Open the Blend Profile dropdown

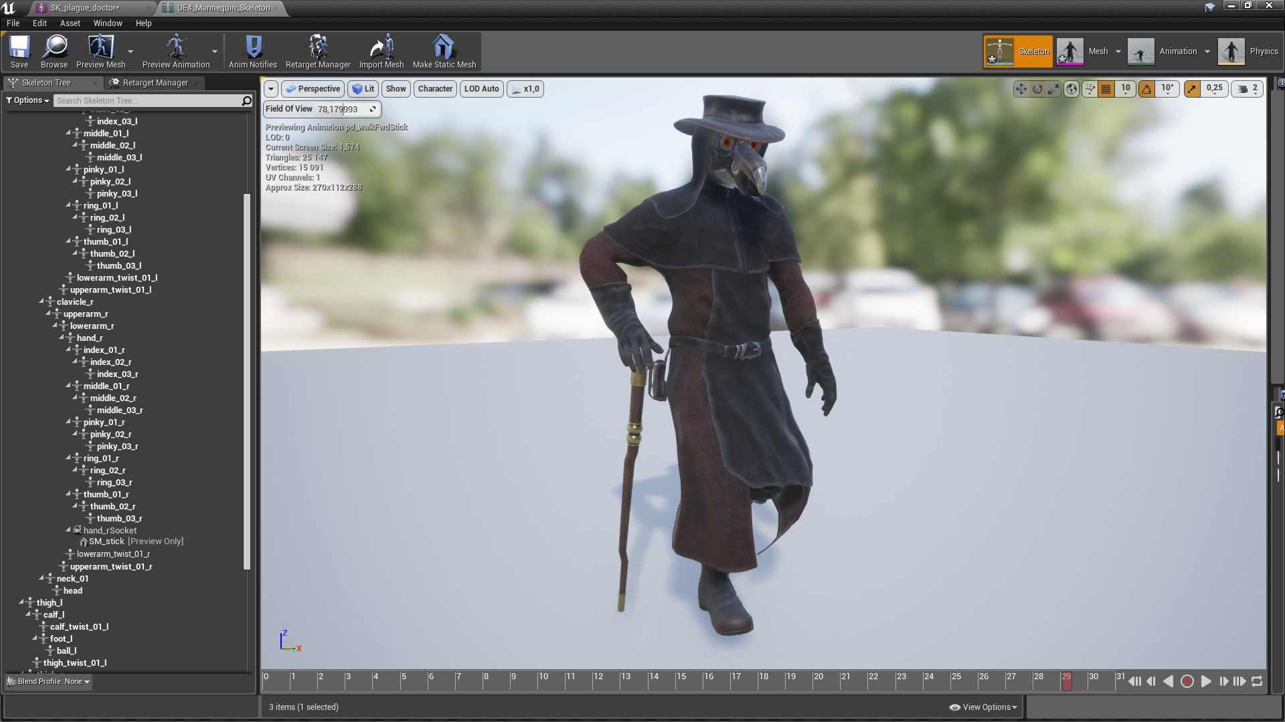48,682
